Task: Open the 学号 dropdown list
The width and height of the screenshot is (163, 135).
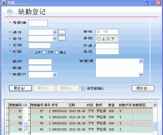Action: tap(55, 39)
